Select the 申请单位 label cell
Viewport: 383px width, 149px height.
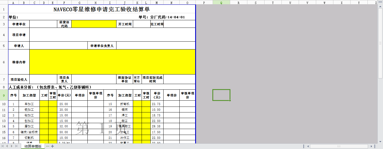(x=19, y=24)
